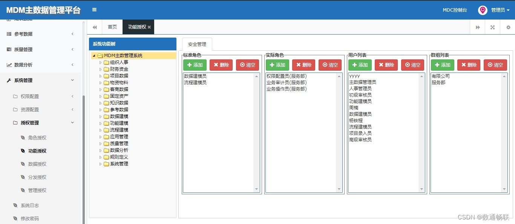Select the 安全管理 tab
The image size is (515, 224).
(x=197, y=44)
